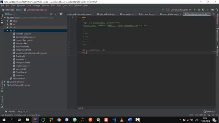Open the stop process icon in toolbar
Screen dimensions: 219x123
pos(207,10)
